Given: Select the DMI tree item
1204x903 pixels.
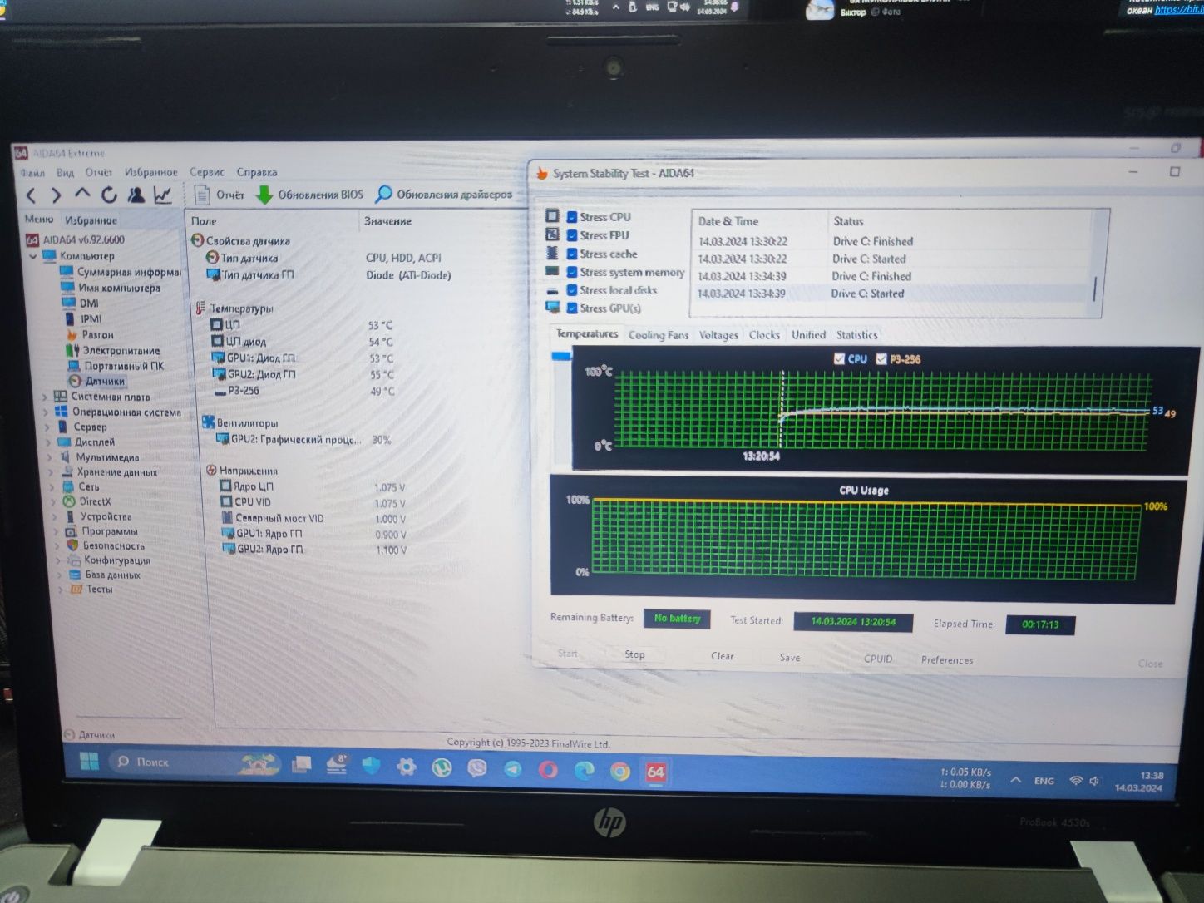Looking at the screenshot, I should pyautogui.click(x=81, y=303).
